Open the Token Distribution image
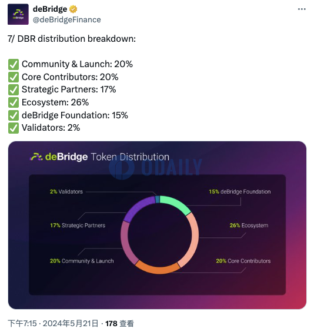This screenshot has height=335, width=311. click(x=157, y=225)
